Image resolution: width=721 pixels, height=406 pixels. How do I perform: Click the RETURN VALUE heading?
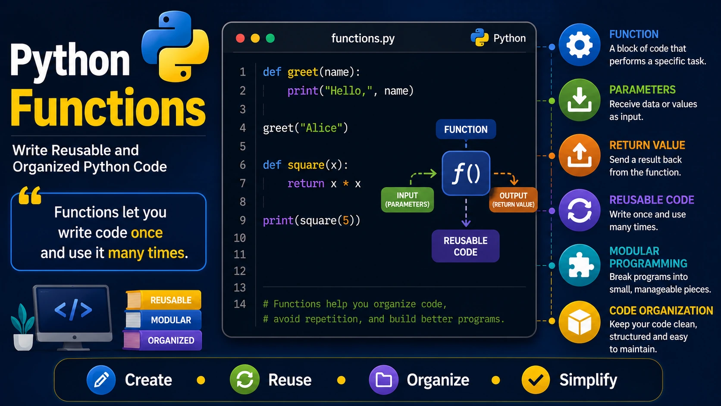(647, 145)
